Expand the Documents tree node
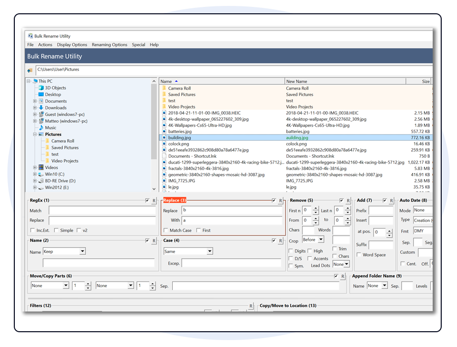This screenshot has width=457, height=347. tap(35, 101)
